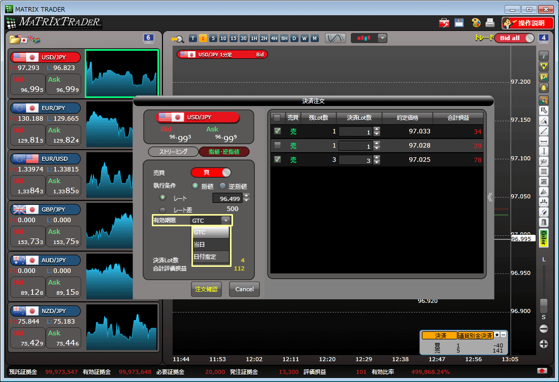This screenshot has height=382, width=559.
Task: Open the 有効期限 GTC dropdown arrow
Action: pyautogui.click(x=225, y=220)
